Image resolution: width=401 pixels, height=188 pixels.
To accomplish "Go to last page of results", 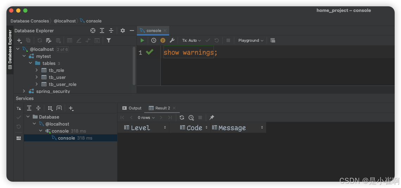I will [x=170, y=117].
